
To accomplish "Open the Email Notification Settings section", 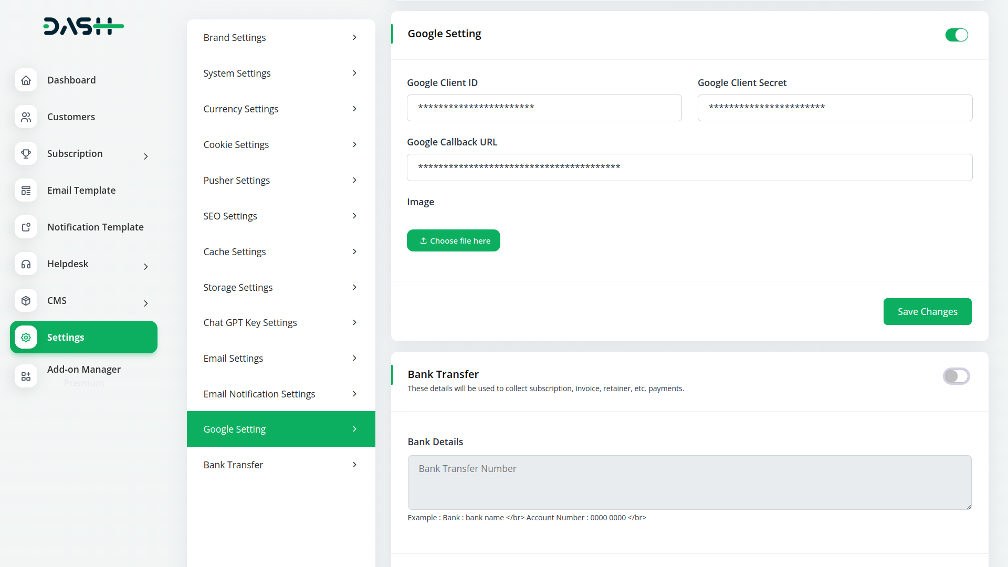I will [x=281, y=394].
